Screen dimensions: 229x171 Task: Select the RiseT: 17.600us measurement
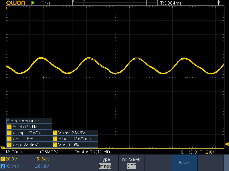75,139
